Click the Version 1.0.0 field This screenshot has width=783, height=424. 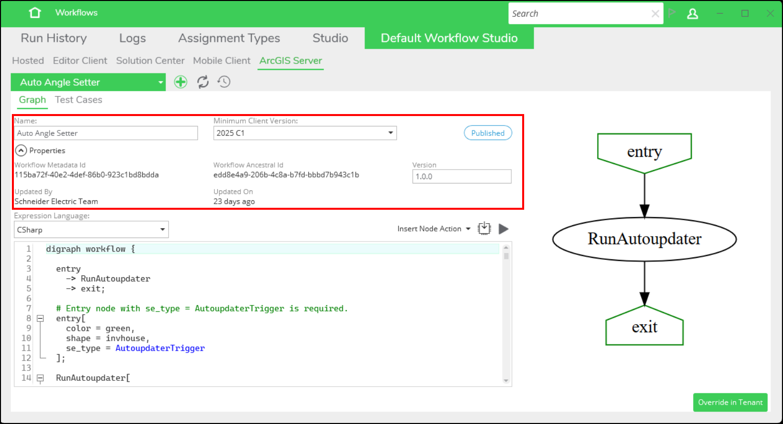[462, 177]
